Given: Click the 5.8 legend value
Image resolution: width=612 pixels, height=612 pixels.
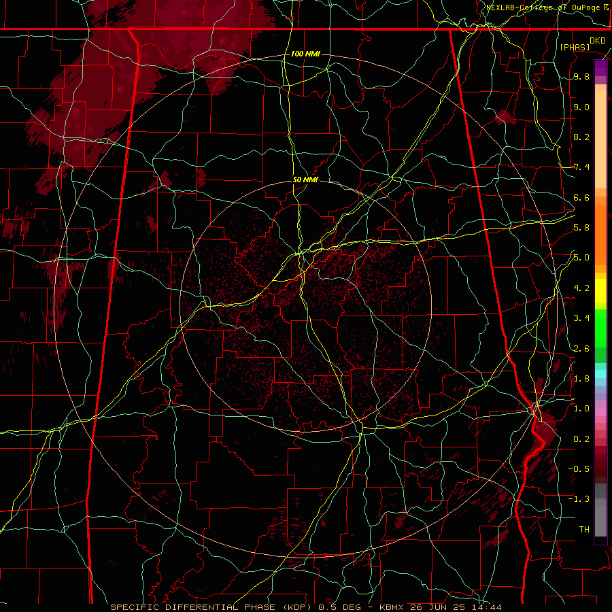Looking at the screenshot, I should coord(581,228).
